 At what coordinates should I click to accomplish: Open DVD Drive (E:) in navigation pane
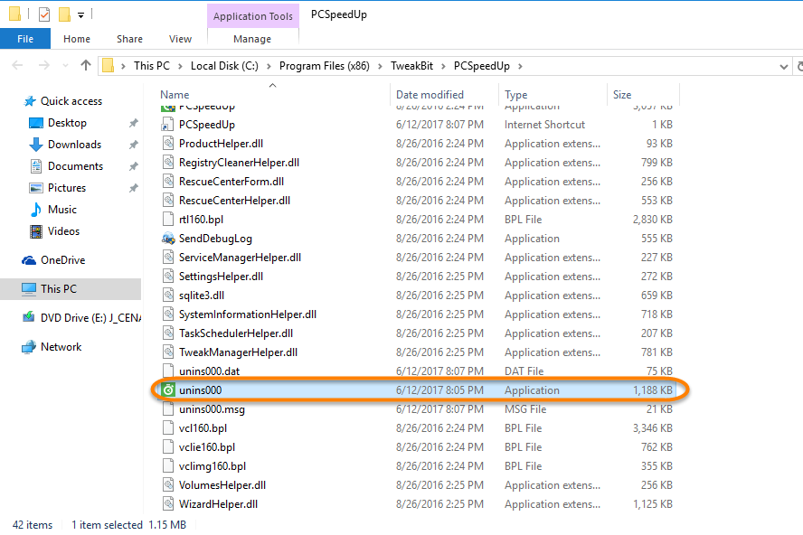80,318
